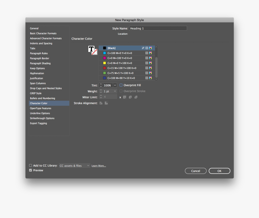Click the align stroke to outside icon
Screen dimensions: 259x218
click(x=106, y=103)
